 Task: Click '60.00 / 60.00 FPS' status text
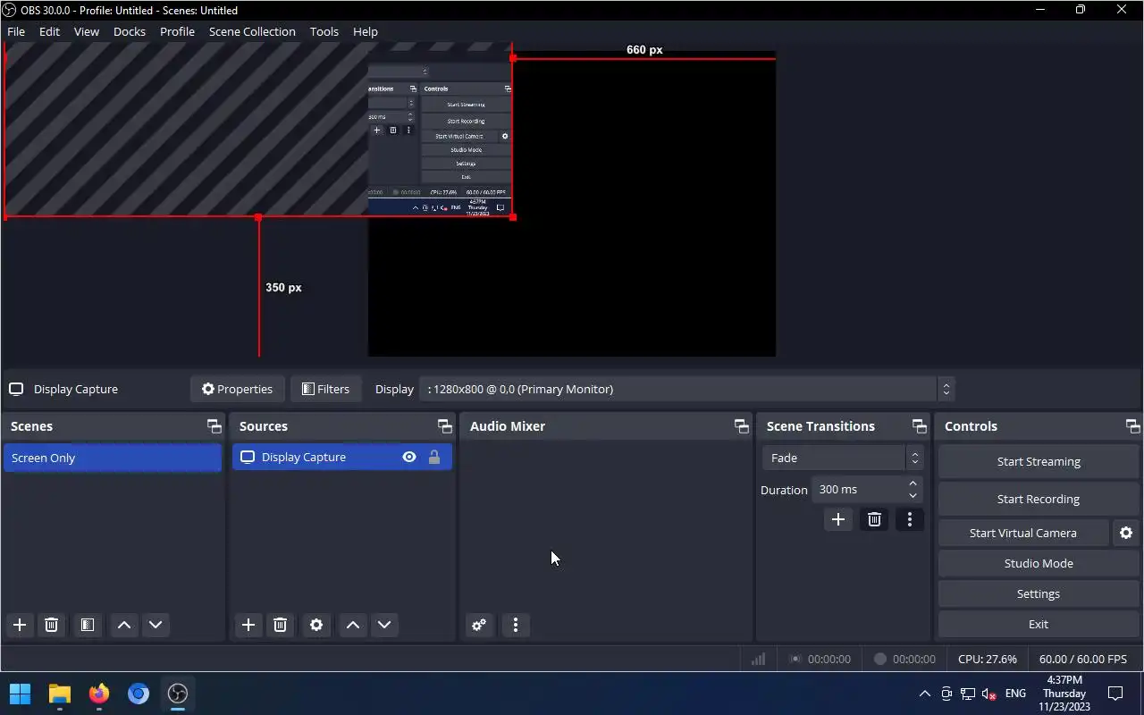pyautogui.click(x=1083, y=659)
